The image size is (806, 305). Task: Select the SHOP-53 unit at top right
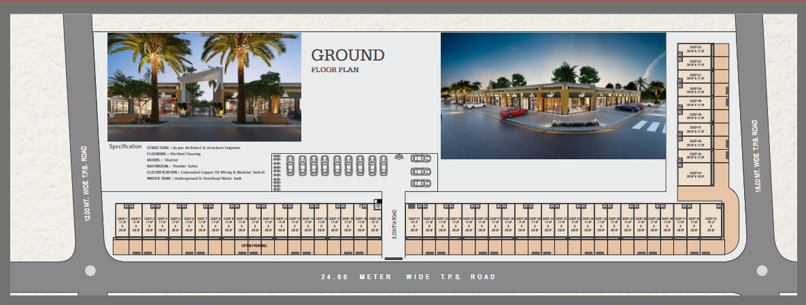tap(694, 50)
